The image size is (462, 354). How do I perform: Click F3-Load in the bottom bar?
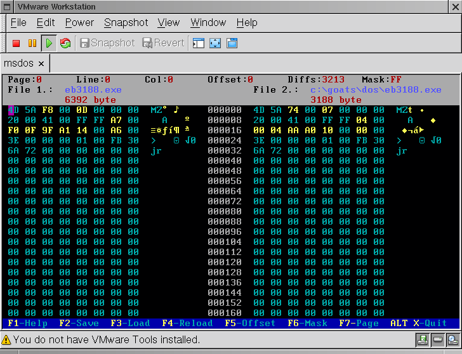tap(130, 324)
